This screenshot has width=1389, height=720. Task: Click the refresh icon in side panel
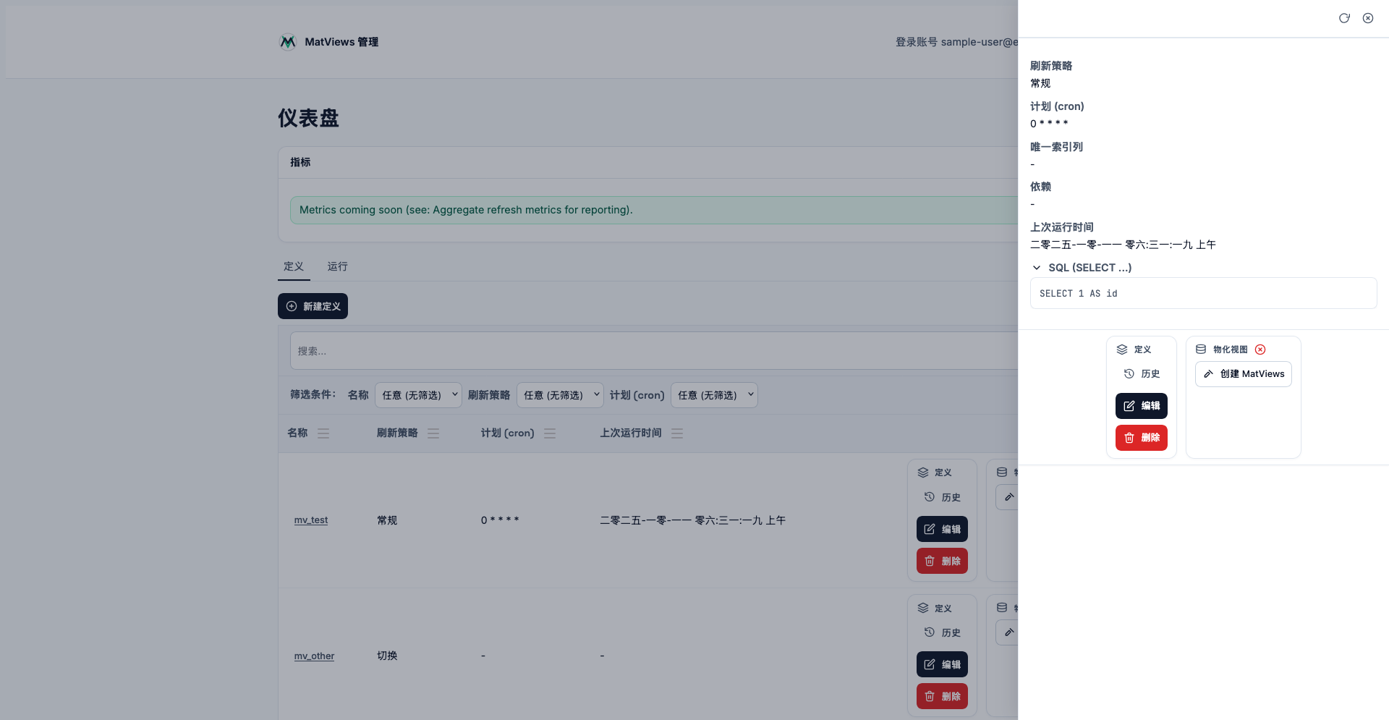pos(1344,18)
